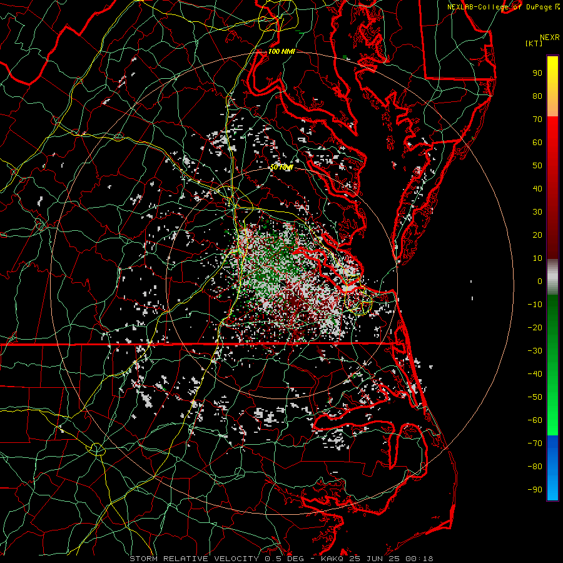Image resolution: width=563 pixels, height=563 pixels.
Task: Click the NEXR label above the color scale
Action: click(550, 38)
